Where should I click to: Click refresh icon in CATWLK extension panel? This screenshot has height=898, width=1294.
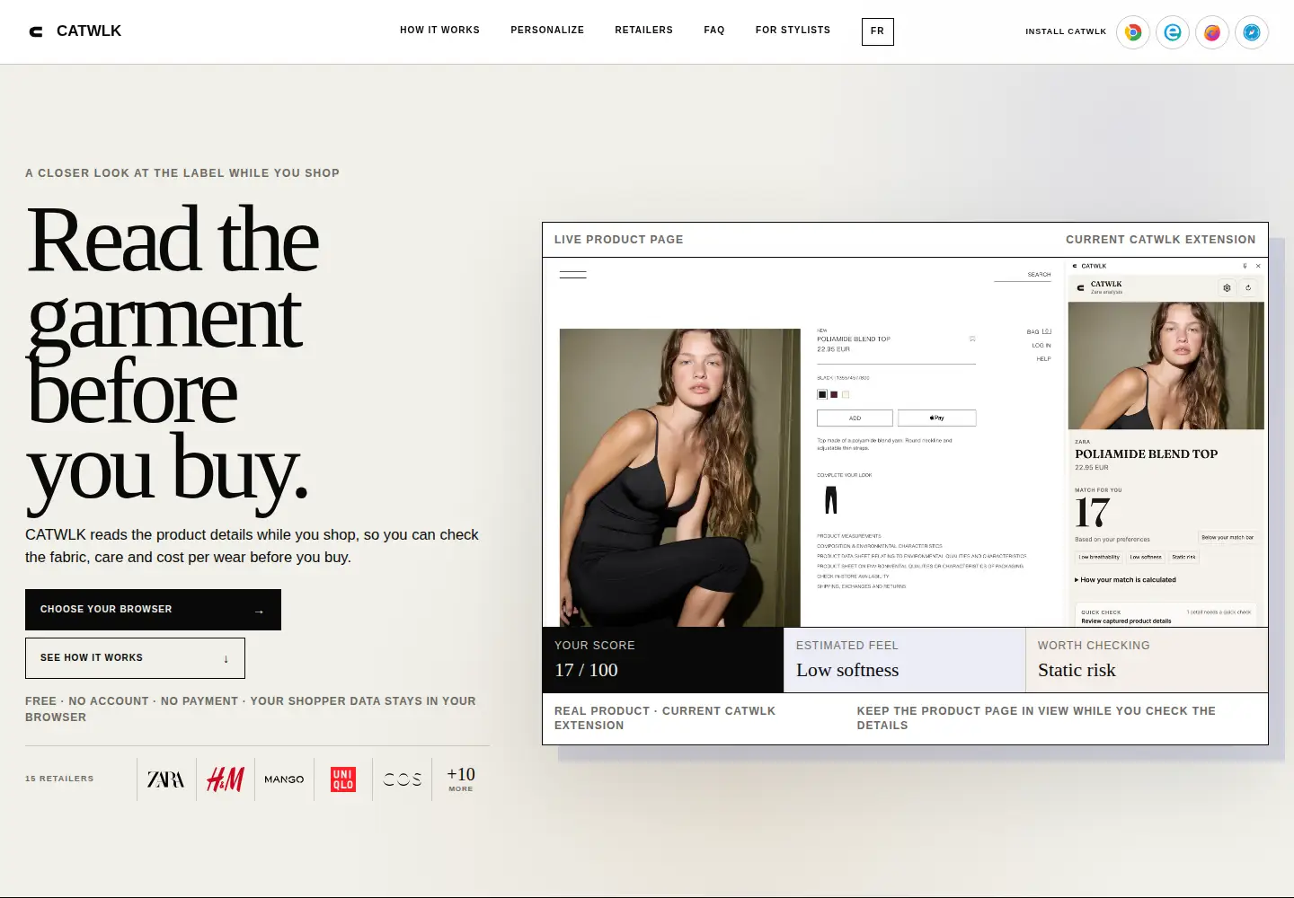point(1248,288)
